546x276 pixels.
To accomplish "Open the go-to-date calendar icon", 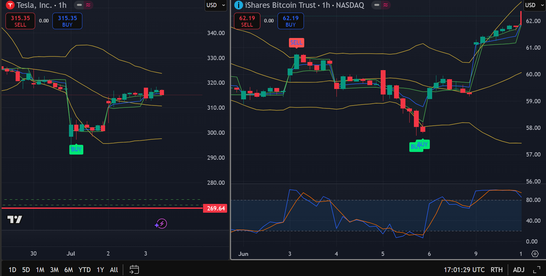I will coord(134,270).
